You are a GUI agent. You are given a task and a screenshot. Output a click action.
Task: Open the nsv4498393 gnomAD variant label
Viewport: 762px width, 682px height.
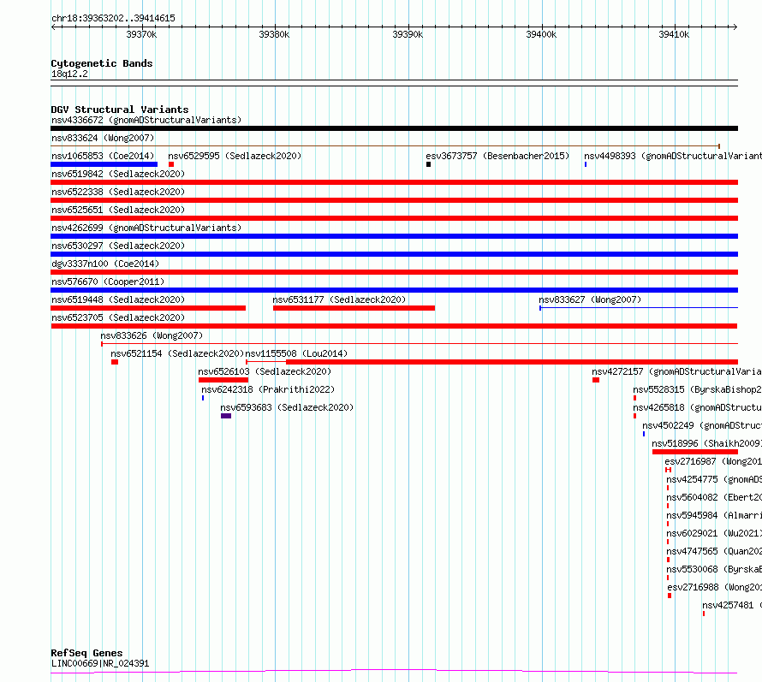click(x=673, y=156)
